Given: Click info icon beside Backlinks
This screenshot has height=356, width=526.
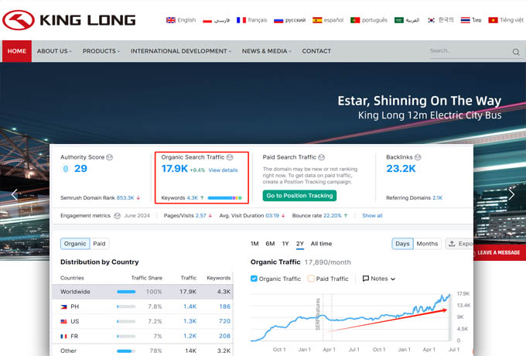Looking at the screenshot, I should (418, 157).
